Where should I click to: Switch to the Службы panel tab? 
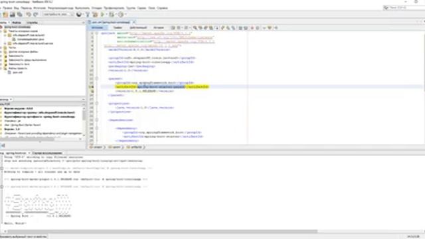[33, 23]
